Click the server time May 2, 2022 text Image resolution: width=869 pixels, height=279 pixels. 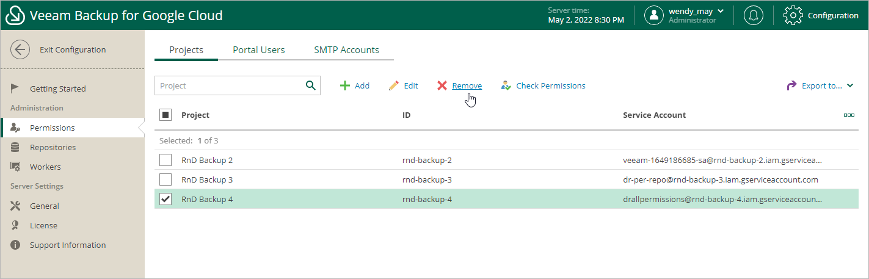click(x=586, y=20)
